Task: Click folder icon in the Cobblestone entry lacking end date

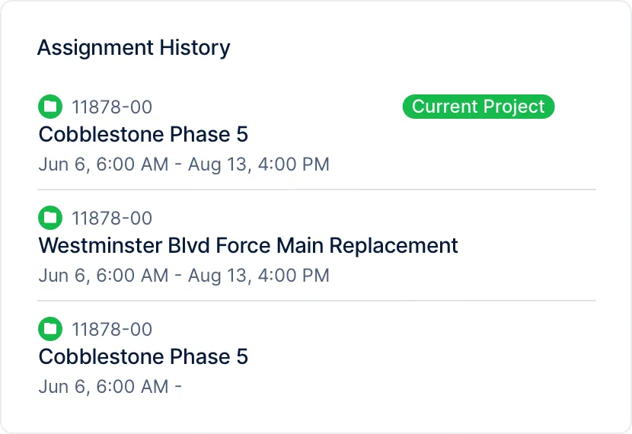Action: coord(50,330)
